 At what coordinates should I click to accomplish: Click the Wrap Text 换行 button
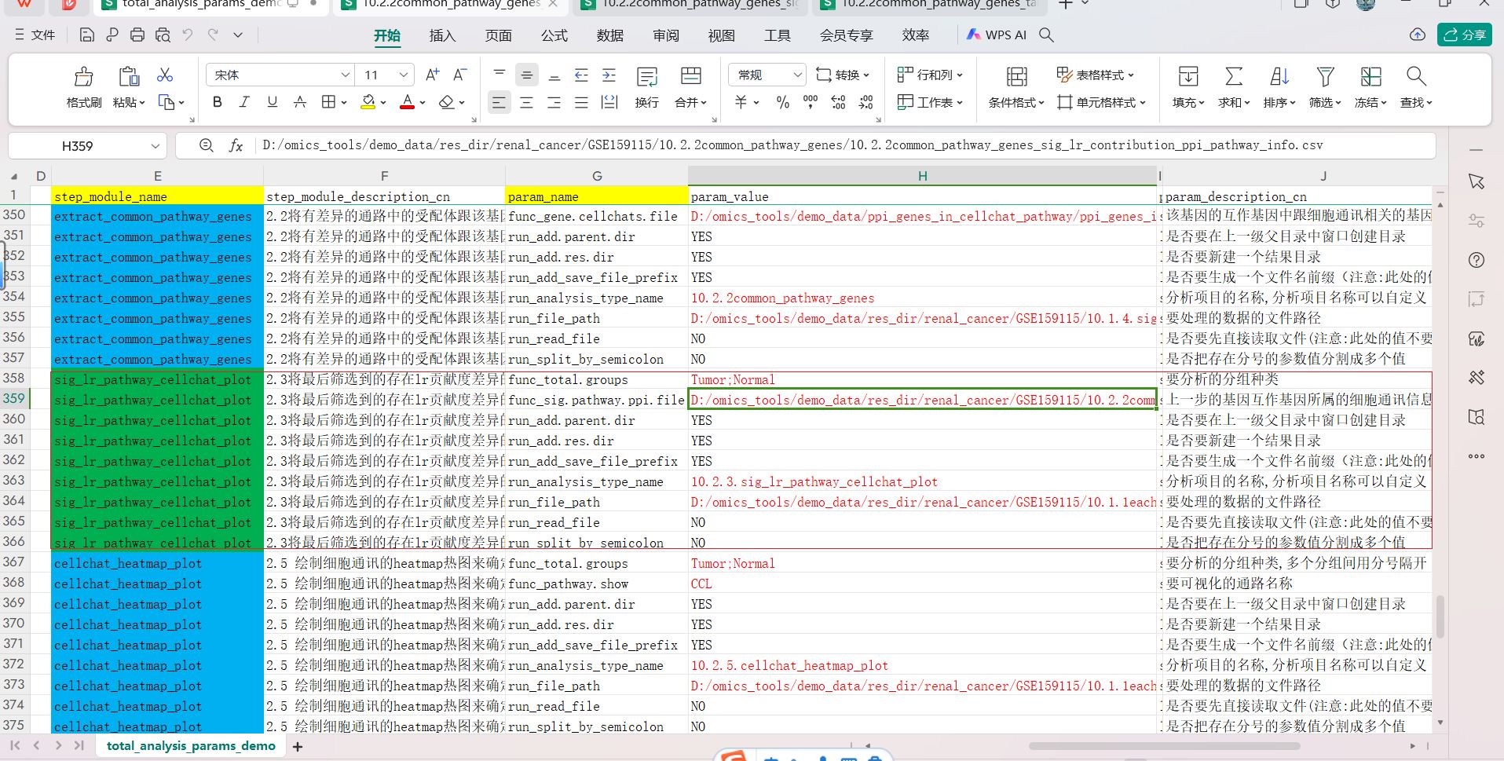tap(647, 88)
